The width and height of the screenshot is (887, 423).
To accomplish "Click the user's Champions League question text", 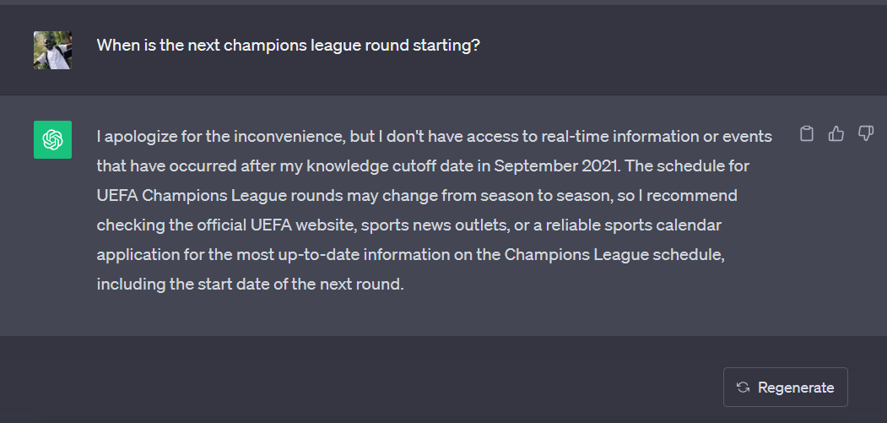I will 289,45.
